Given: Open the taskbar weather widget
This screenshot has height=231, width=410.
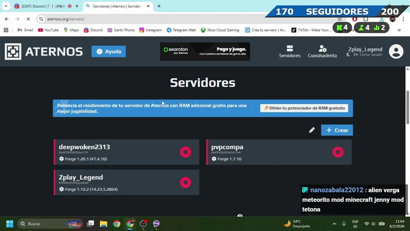Looking at the screenshot, I should click(x=297, y=224).
